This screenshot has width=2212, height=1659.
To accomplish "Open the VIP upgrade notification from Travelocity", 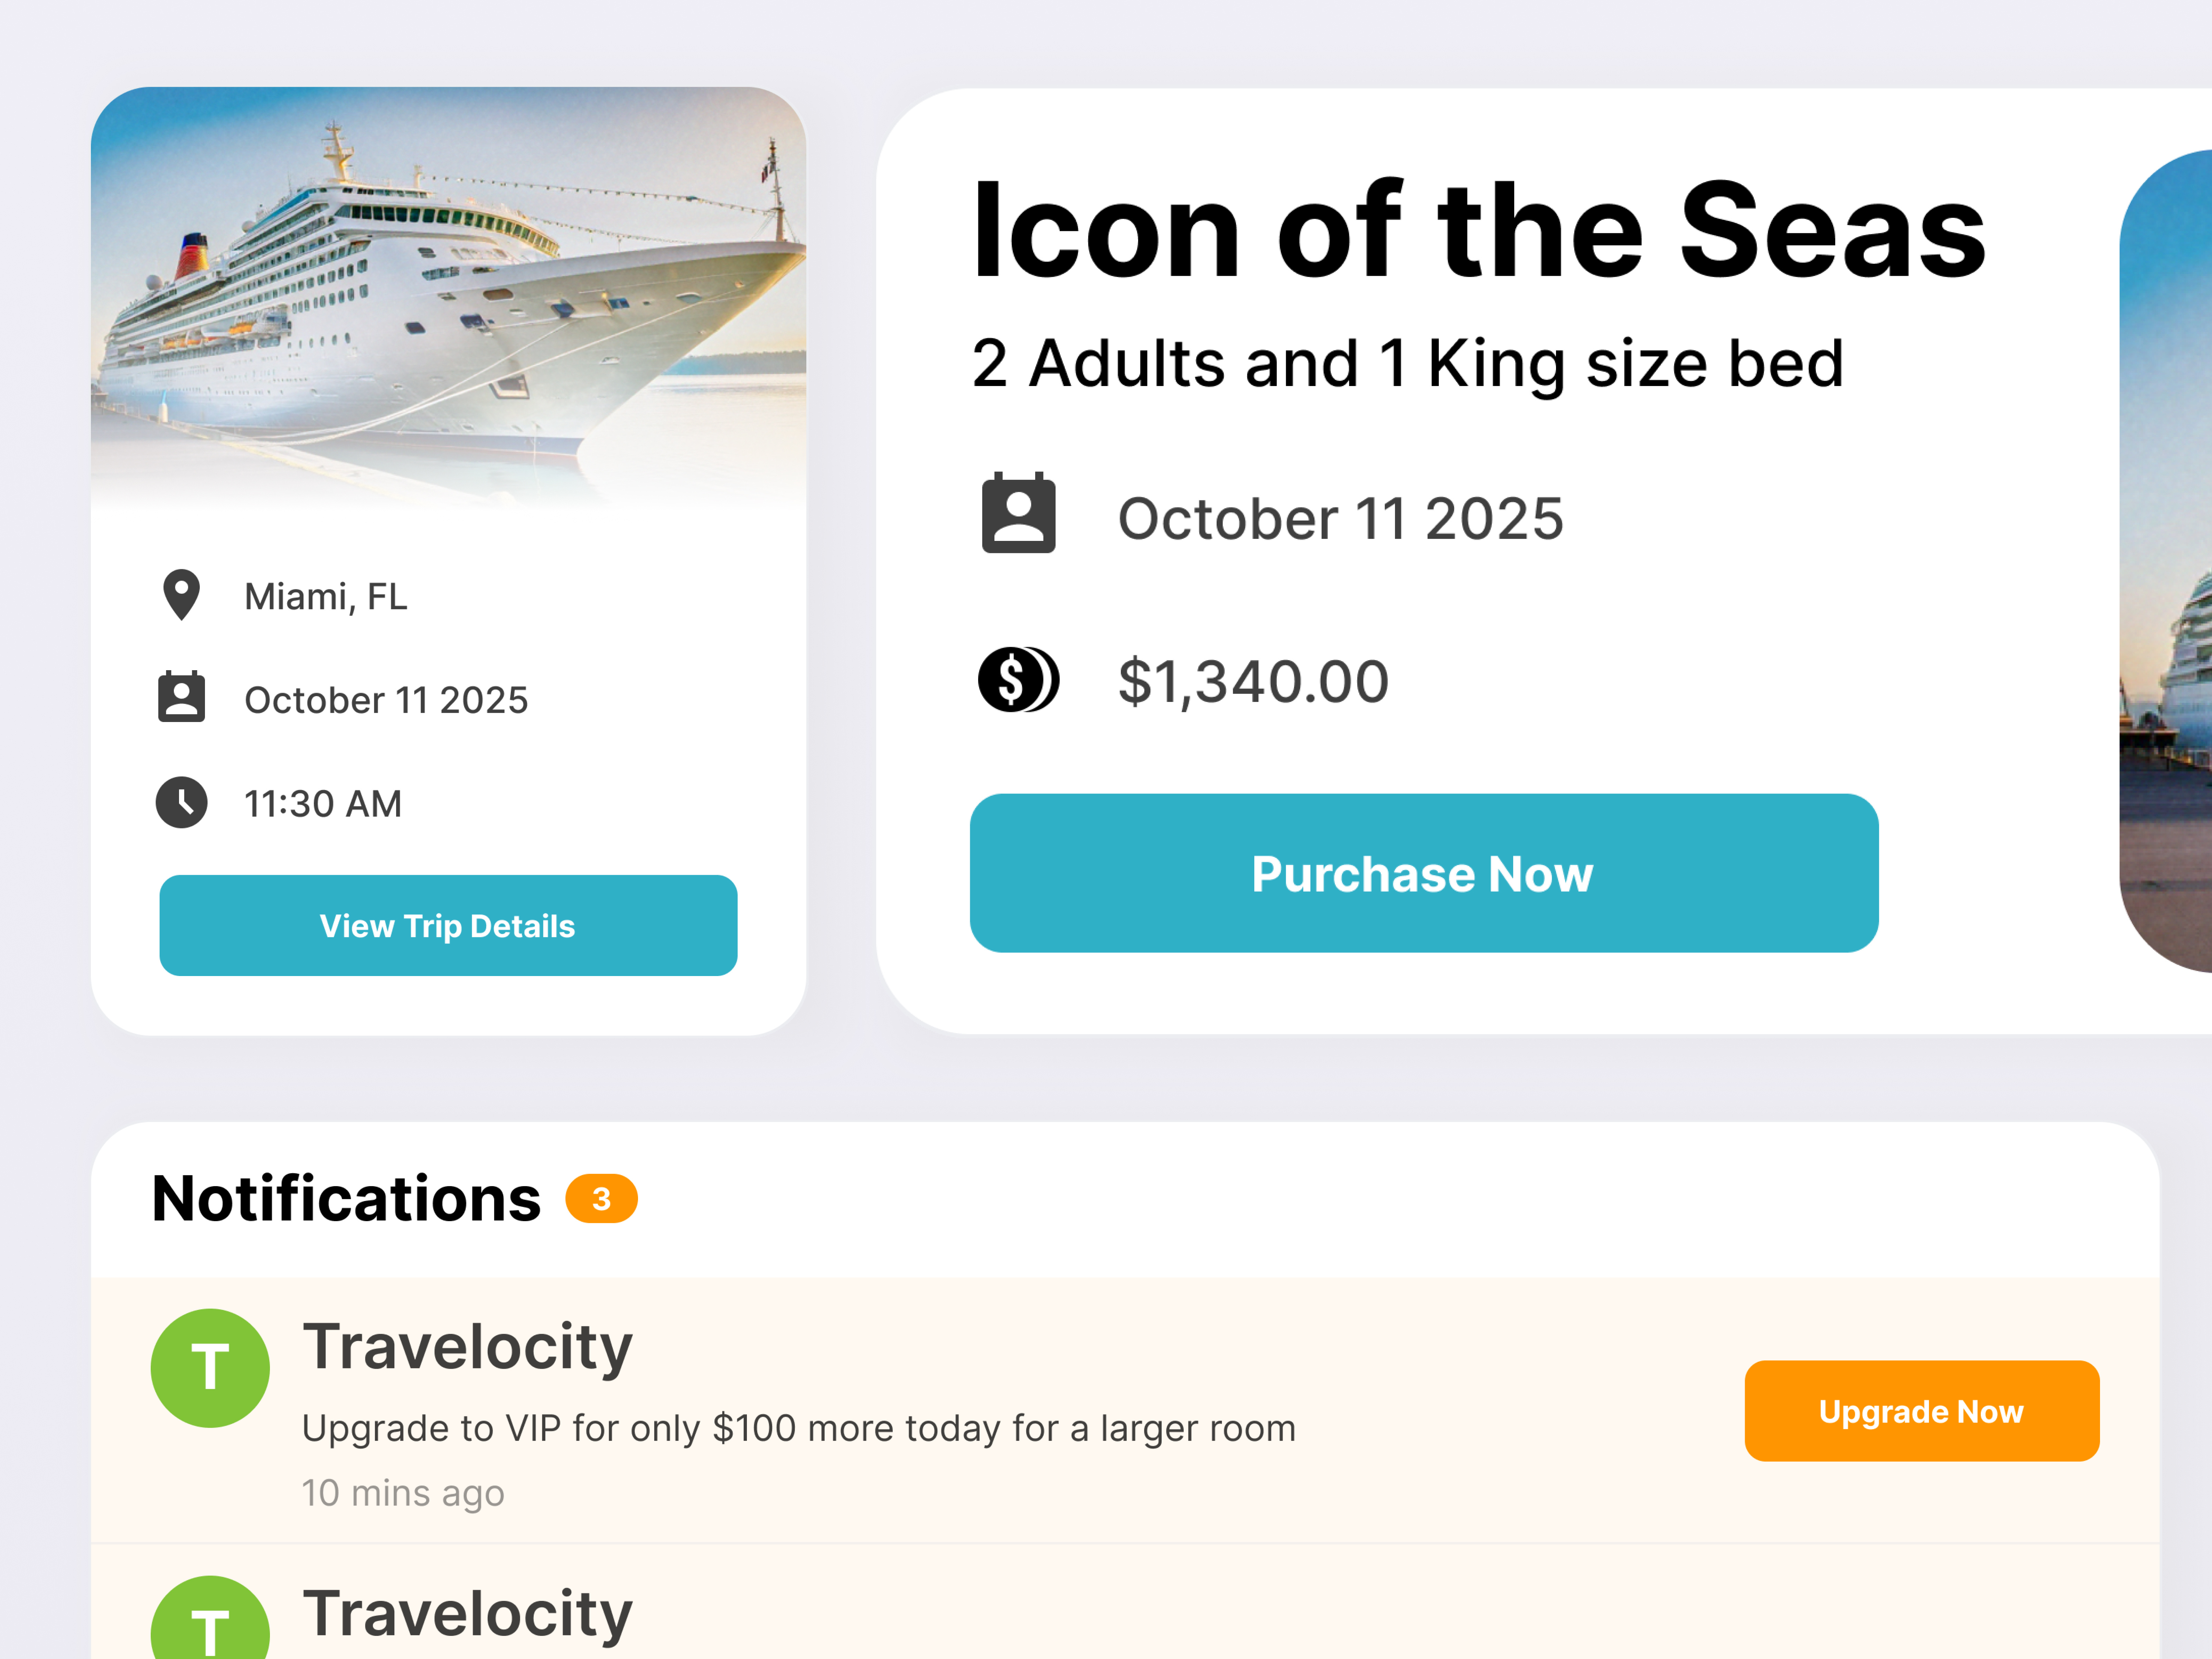I will (x=798, y=1428).
